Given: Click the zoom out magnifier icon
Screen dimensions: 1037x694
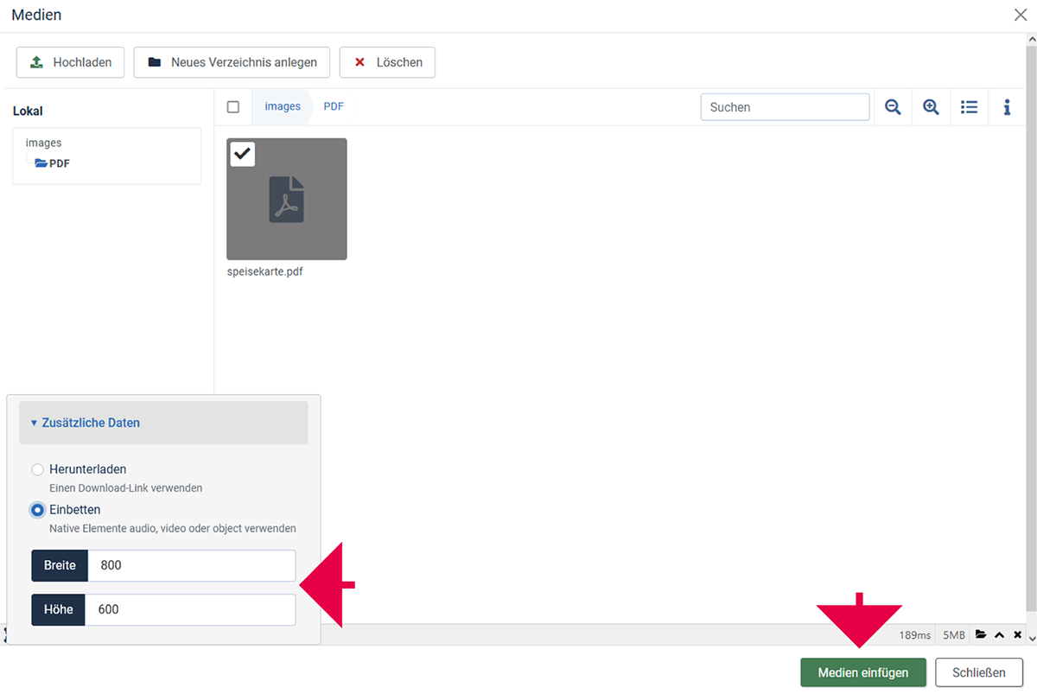Looking at the screenshot, I should click(x=893, y=107).
